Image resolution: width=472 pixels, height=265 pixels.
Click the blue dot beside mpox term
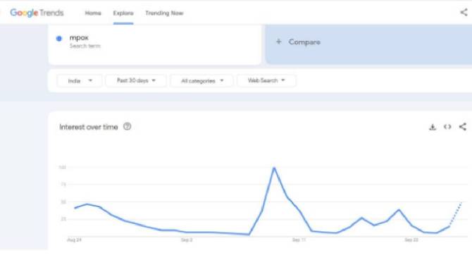pyautogui.click(x=59, y=38)
